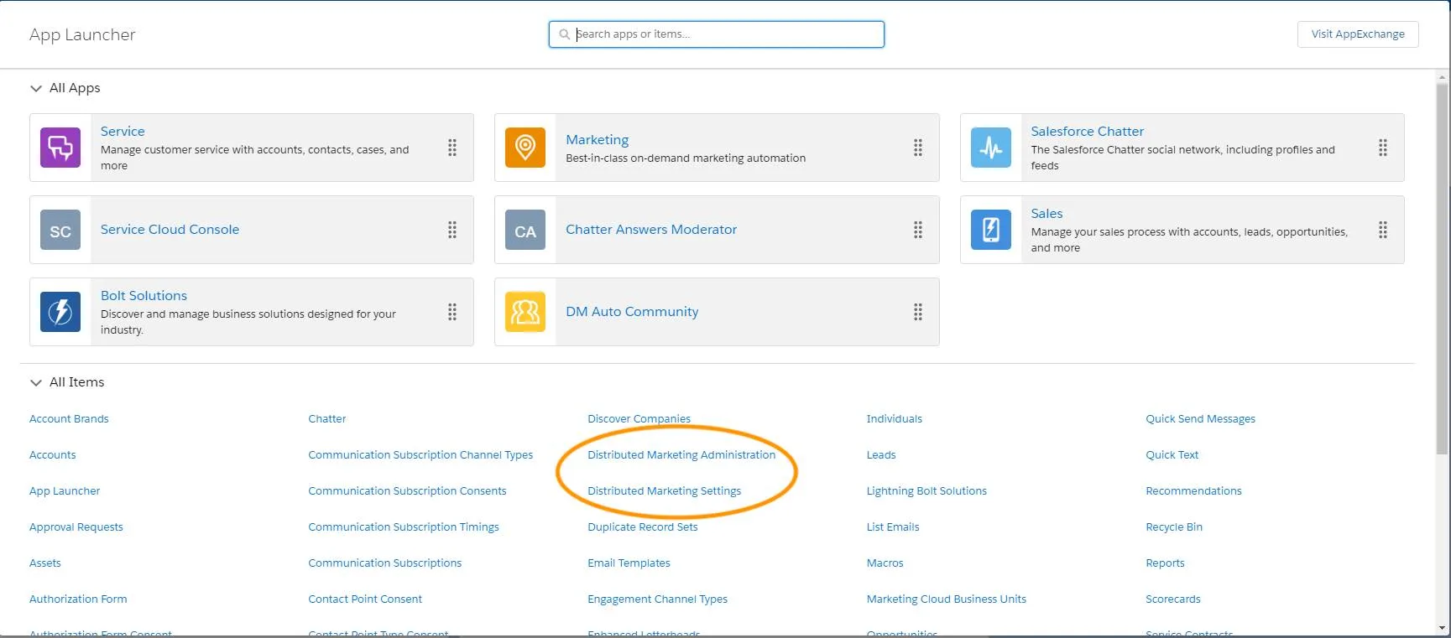Open the Recycle Bin item
1451x638 pixels.
pos(1173,527)
